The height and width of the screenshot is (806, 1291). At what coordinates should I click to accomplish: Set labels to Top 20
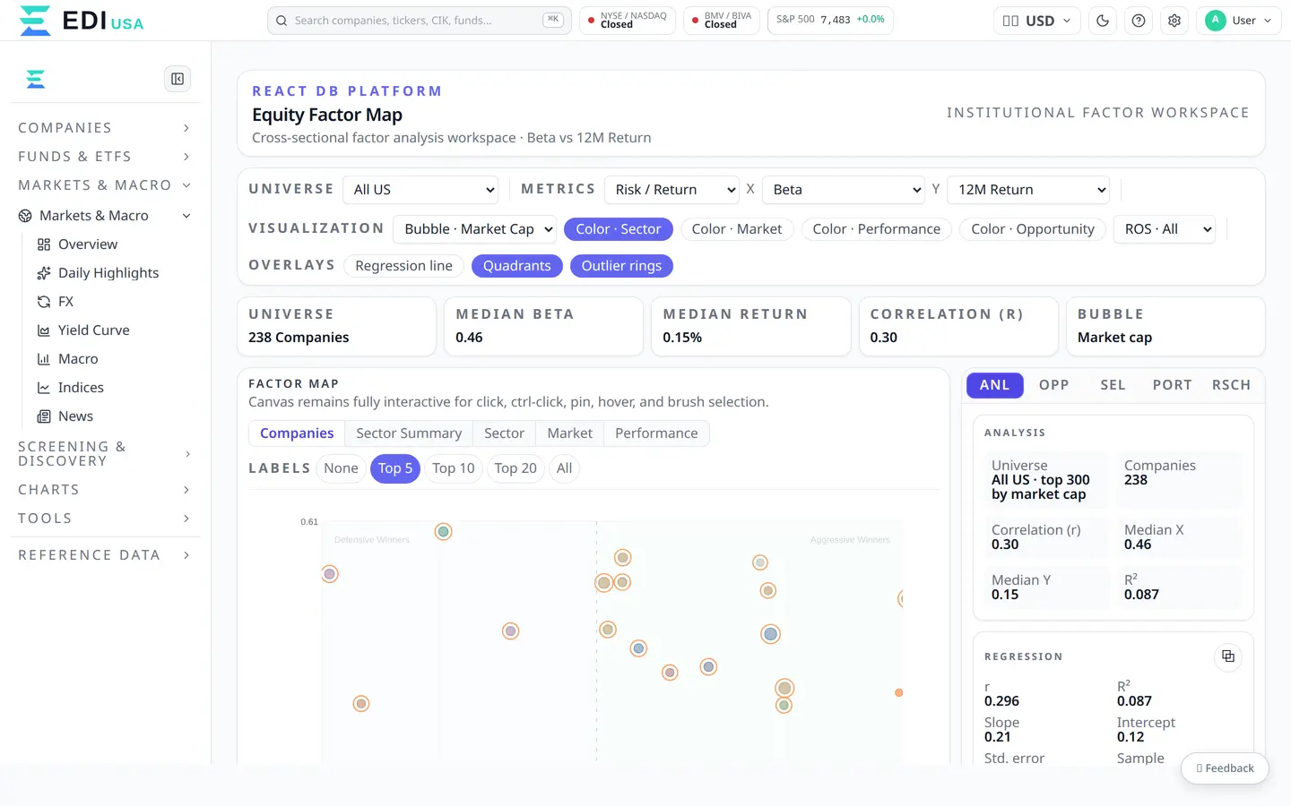click(x=516, y=468)
